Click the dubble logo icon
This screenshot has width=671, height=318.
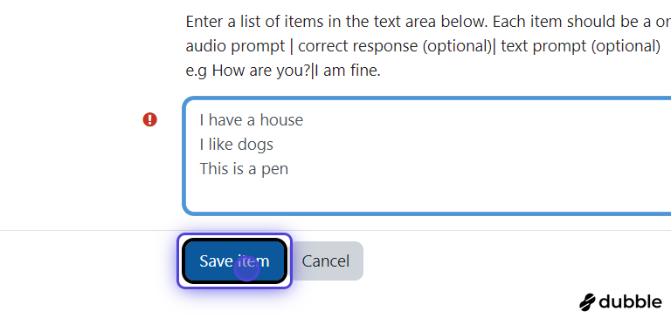pyautogui.click(x=587, y=302)
